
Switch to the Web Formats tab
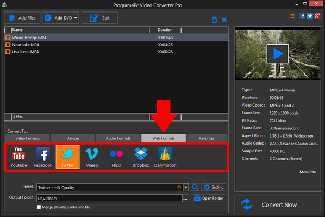click(164, 138)
